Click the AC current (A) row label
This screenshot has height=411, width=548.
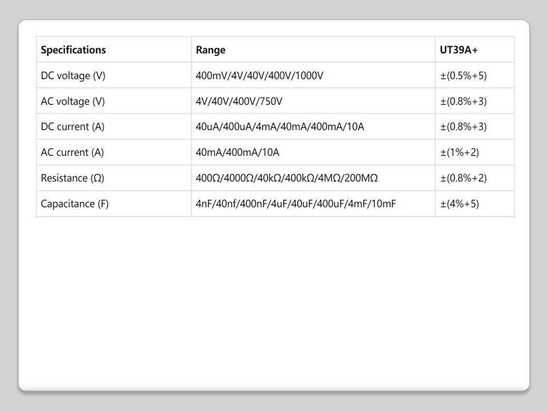(72, 152)
